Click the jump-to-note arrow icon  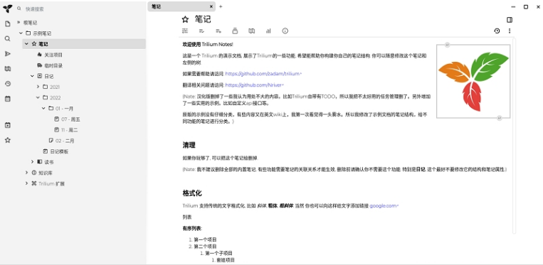coord(8,53)
